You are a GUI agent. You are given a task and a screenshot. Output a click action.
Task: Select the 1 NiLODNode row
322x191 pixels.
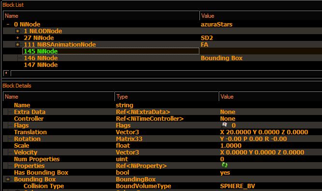(x=42, y=31)
